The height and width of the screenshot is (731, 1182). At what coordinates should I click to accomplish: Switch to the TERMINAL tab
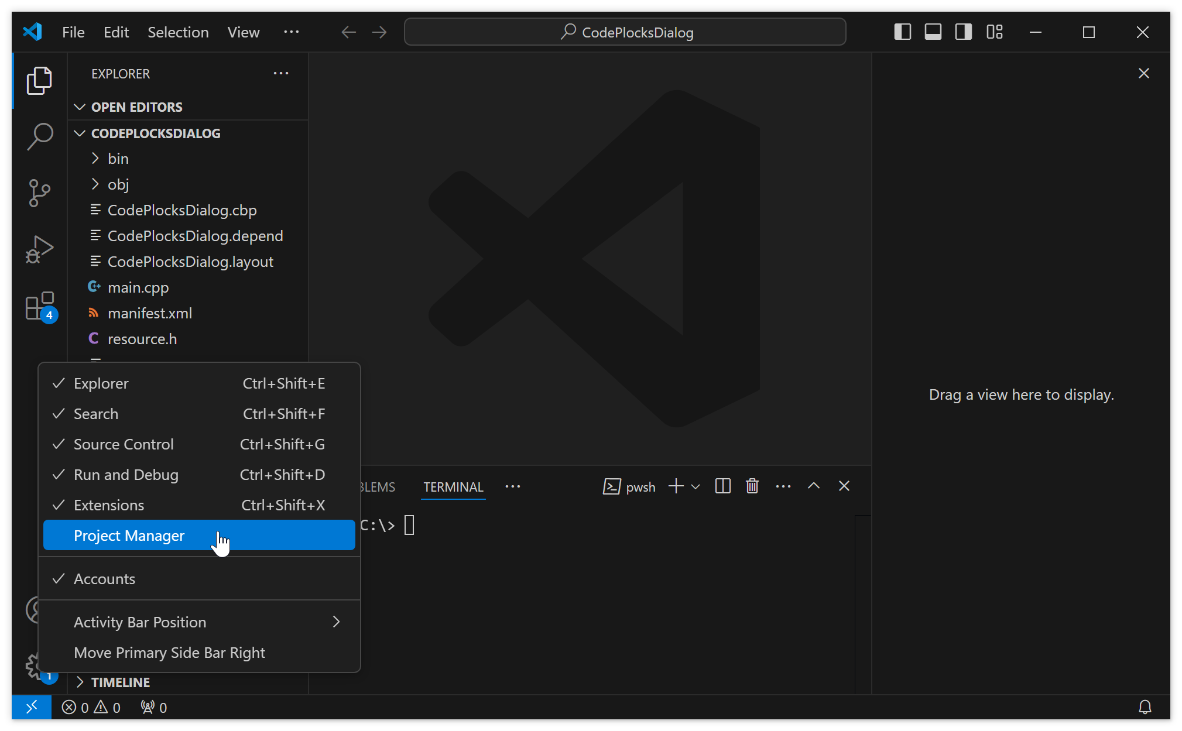[453, 486]
